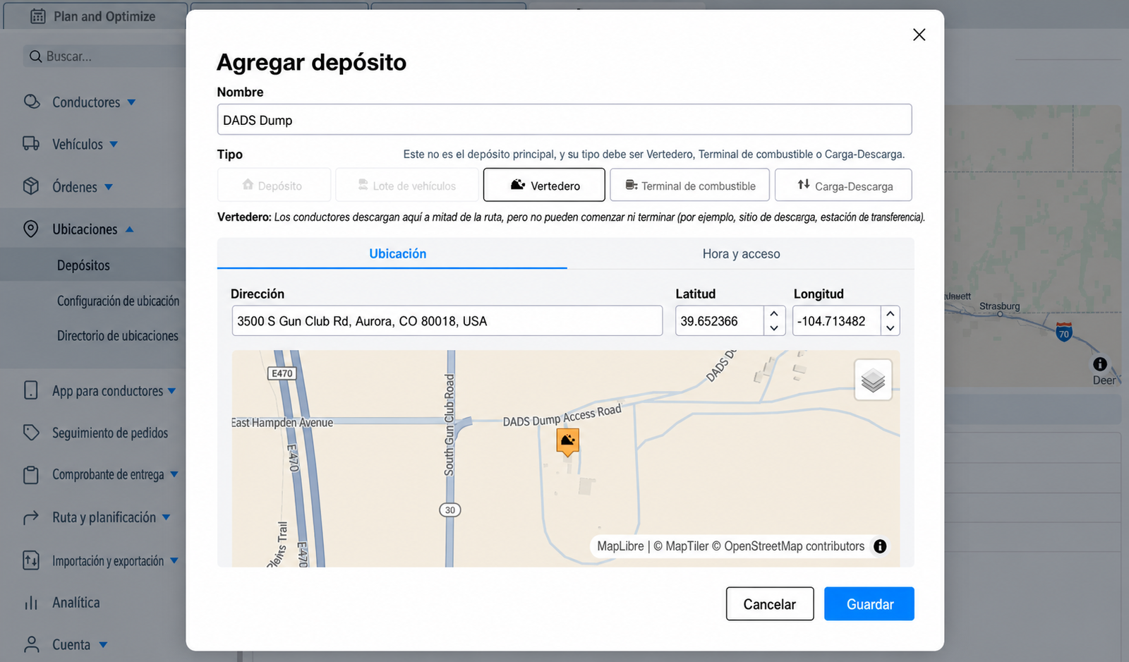Click the OpenStreetMap contributors attribution
This screenshot has height=662, width=1129.
pos(787,546)
